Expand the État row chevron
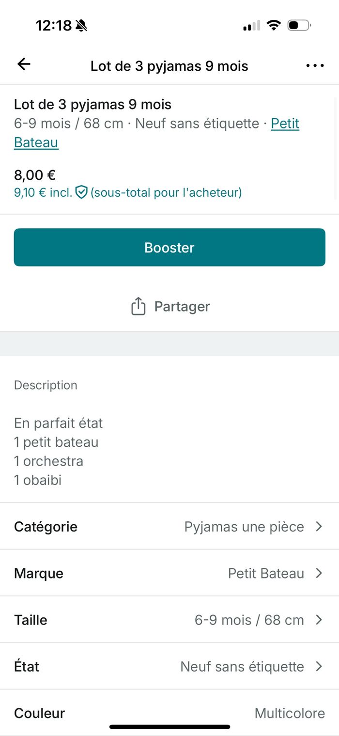 pos(319,666)
